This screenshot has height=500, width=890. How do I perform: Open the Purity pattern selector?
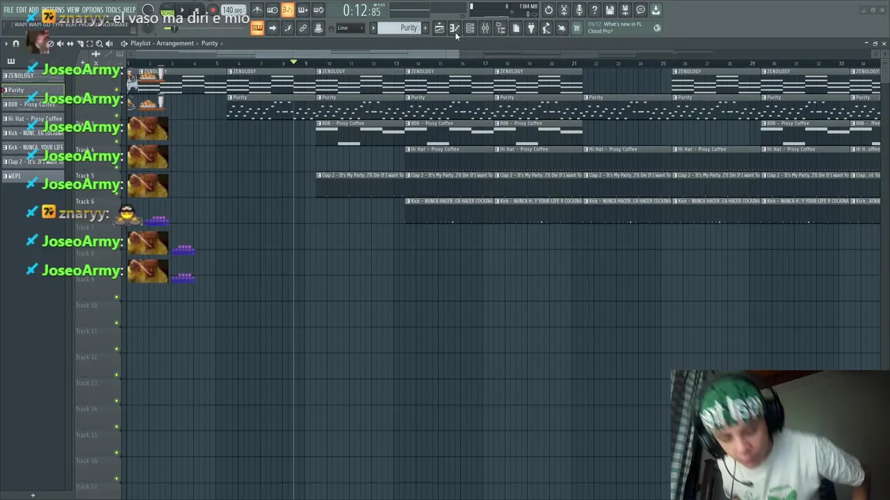point(399,28)
